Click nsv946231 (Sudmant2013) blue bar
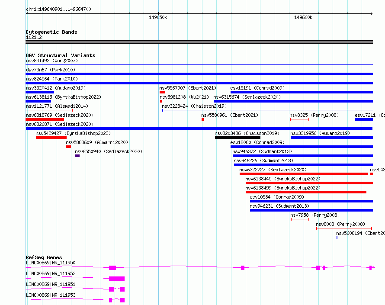Image resolution: width=385 pixels, height=305 pixels. coord(311,210)
